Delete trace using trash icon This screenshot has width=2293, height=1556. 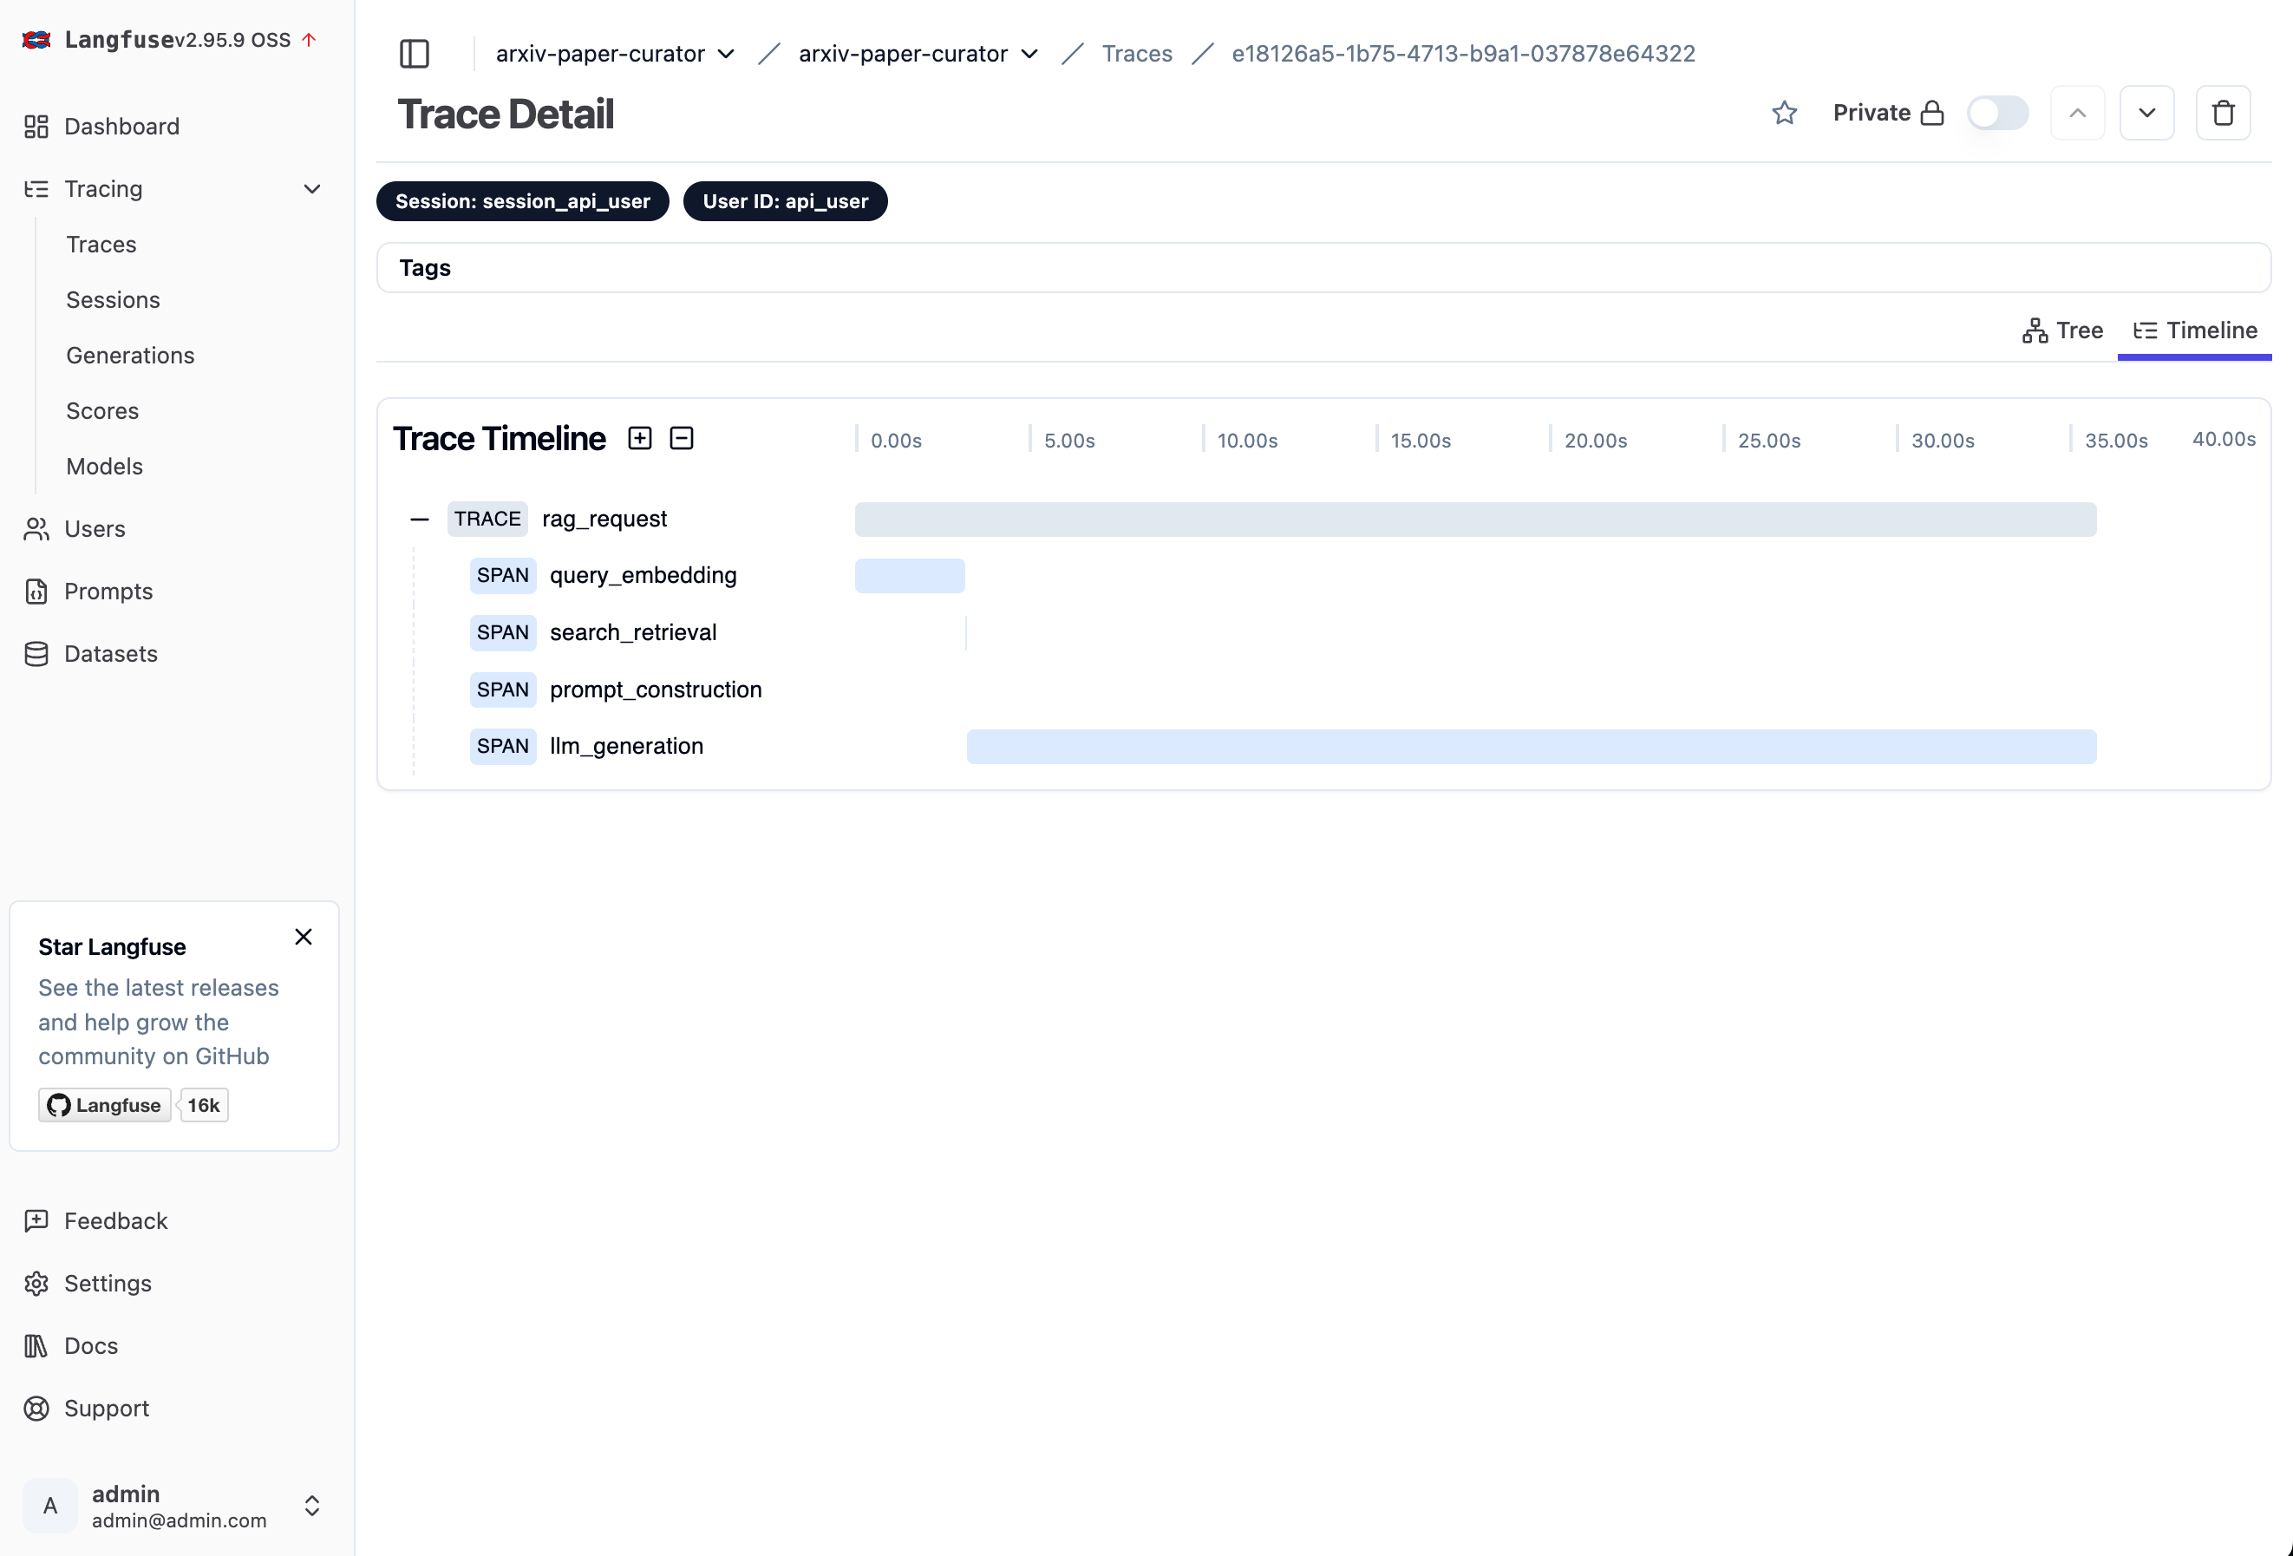pos(2222,114)
